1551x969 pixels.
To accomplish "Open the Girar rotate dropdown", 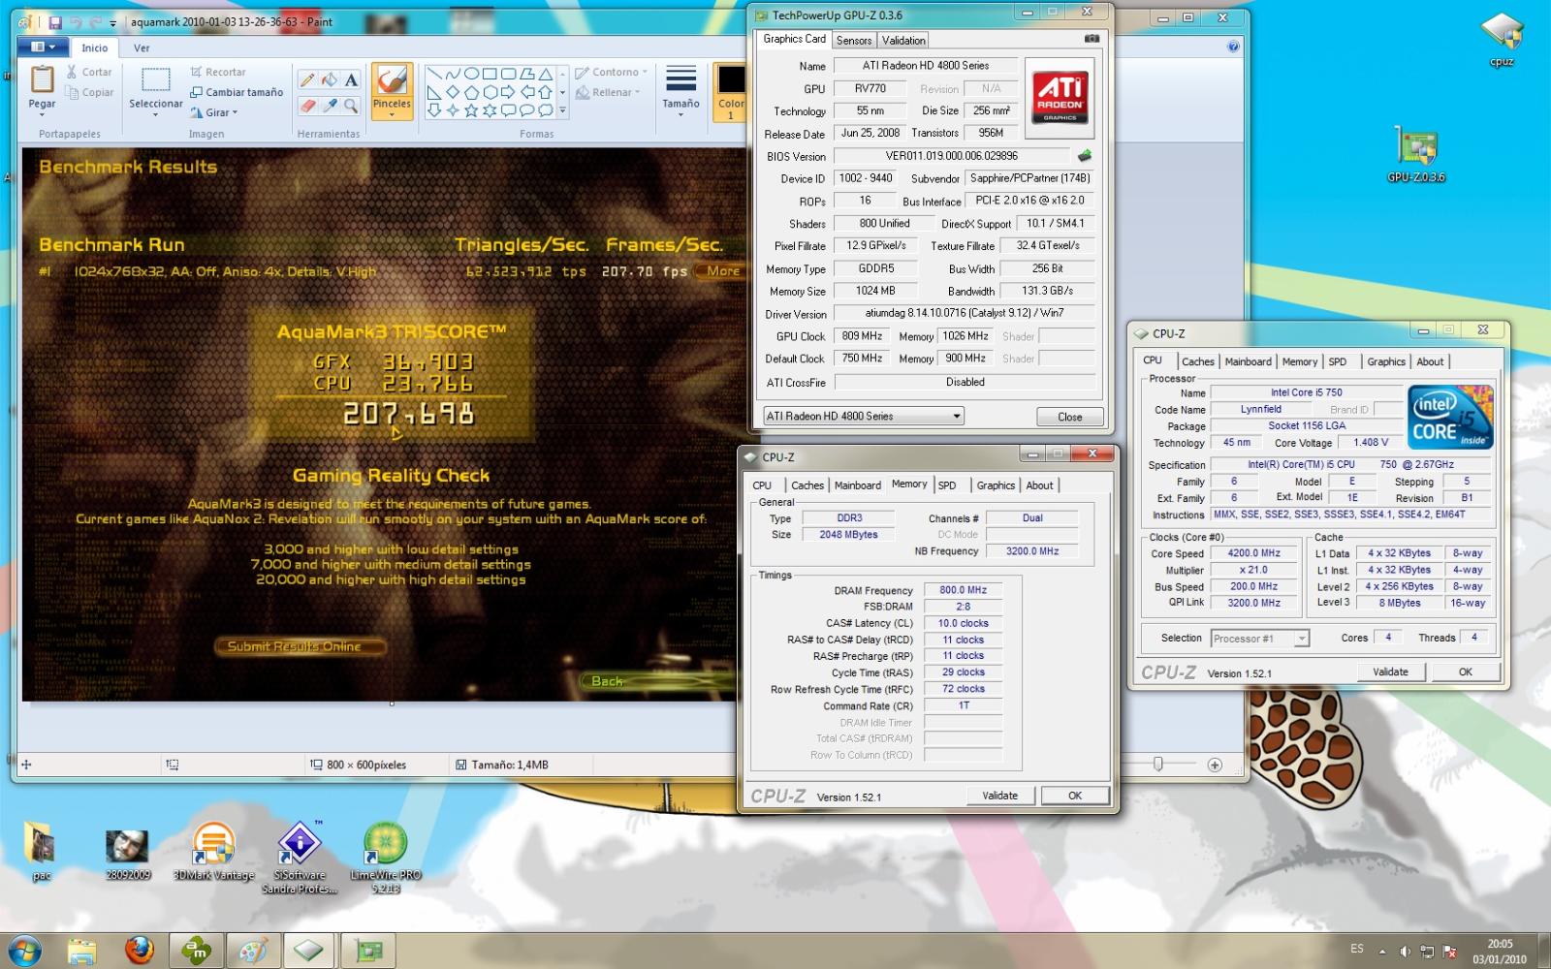I will point(214,112).
